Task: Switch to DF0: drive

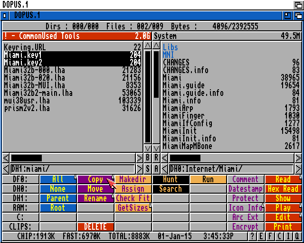Action: (20, 179)
